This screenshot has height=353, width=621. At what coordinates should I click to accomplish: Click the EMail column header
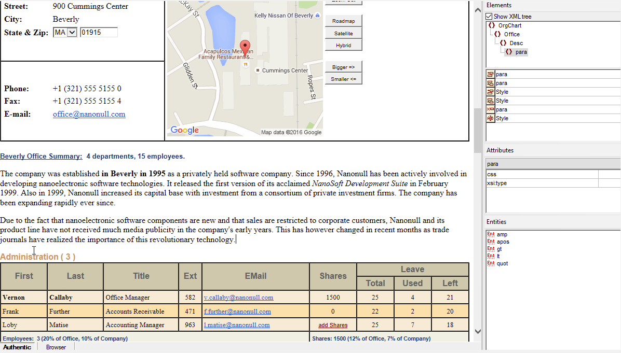[x=255, y=276]
